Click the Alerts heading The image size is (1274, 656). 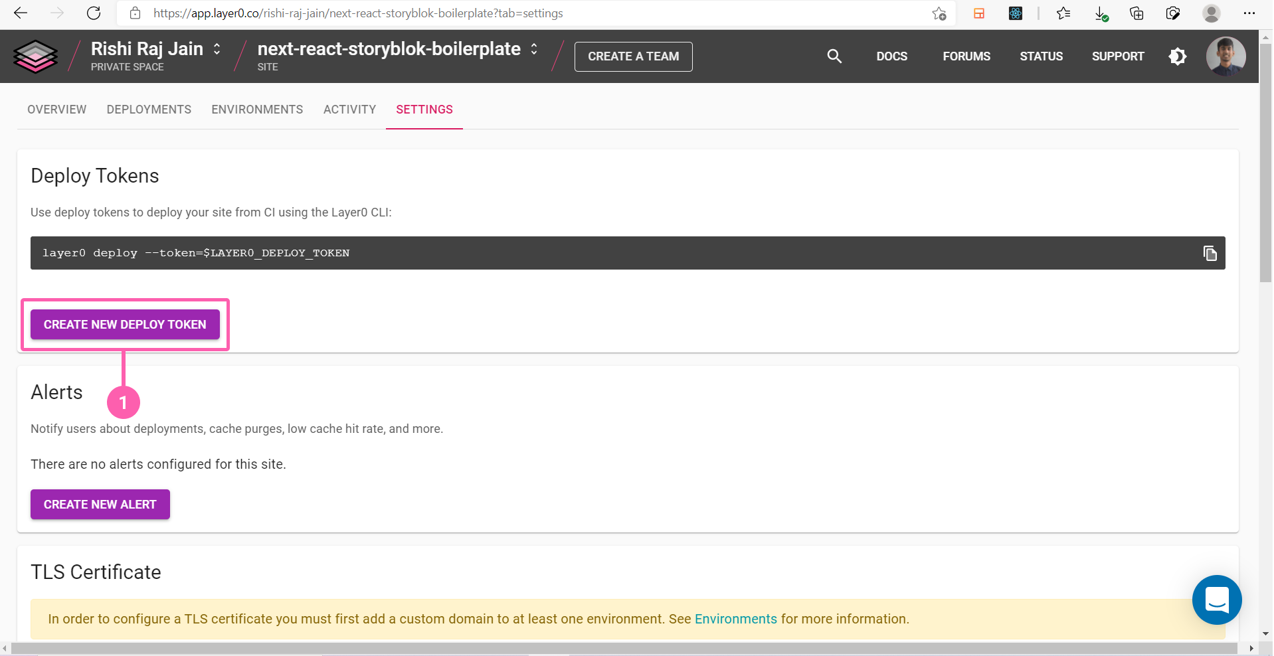pos(56,392)
